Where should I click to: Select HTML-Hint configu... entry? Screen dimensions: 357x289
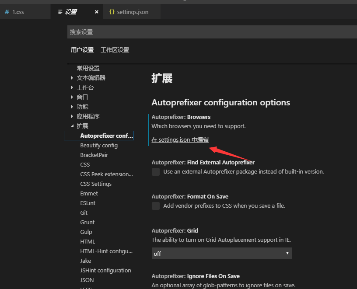[x=106, y=251]
